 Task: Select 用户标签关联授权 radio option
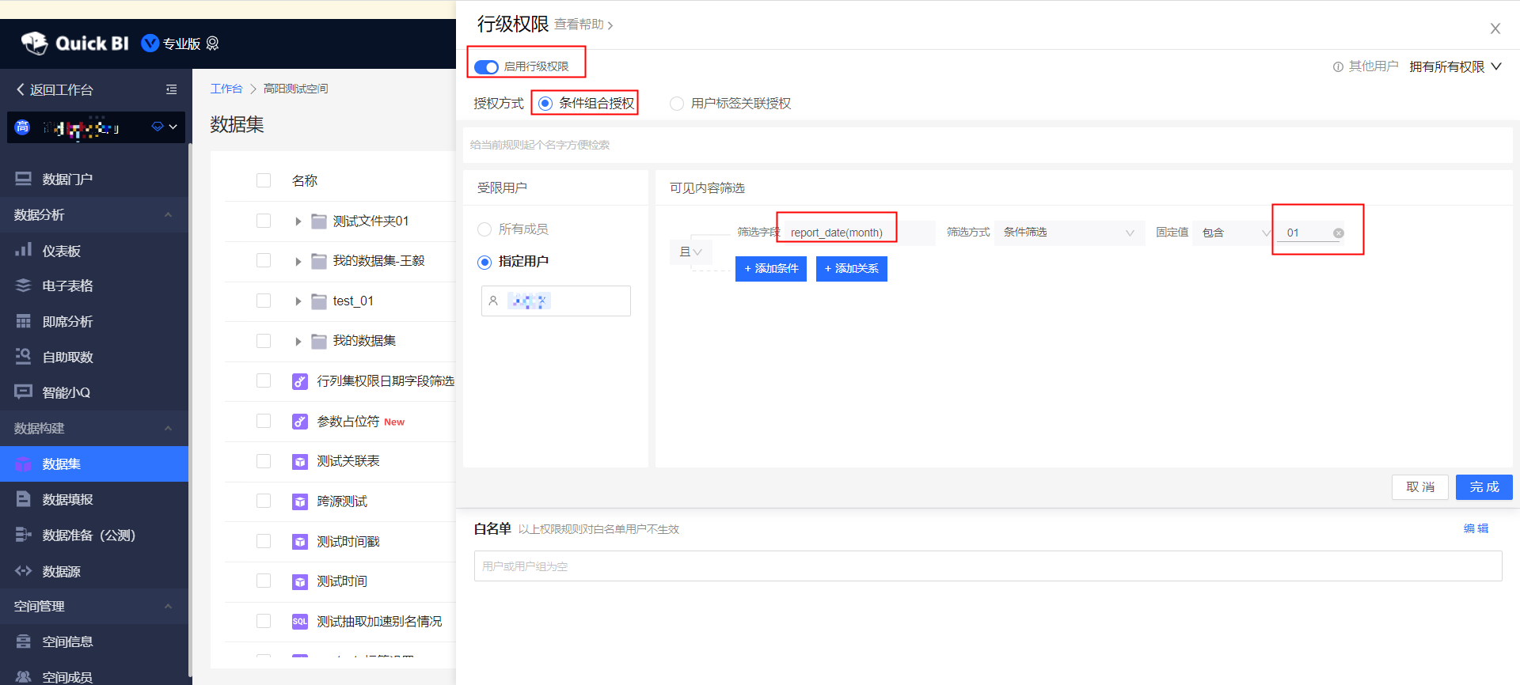click(x=677, y=104)
